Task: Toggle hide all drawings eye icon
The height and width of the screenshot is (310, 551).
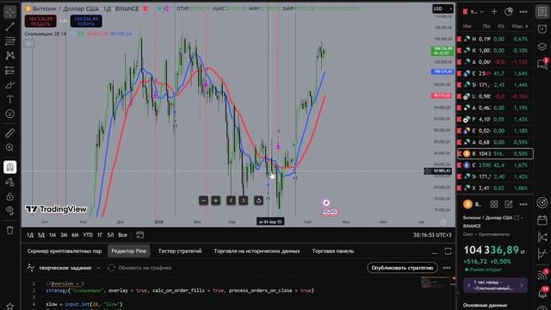Action: pos(9,210)
